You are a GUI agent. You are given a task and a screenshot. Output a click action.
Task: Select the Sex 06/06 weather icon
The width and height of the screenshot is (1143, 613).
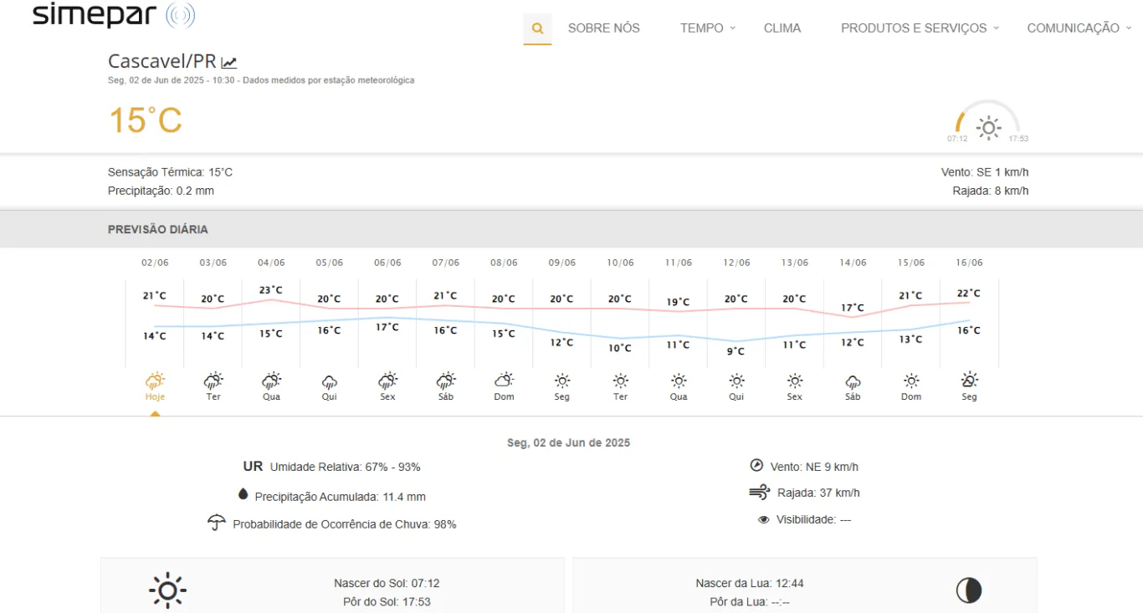click(387, 381)
